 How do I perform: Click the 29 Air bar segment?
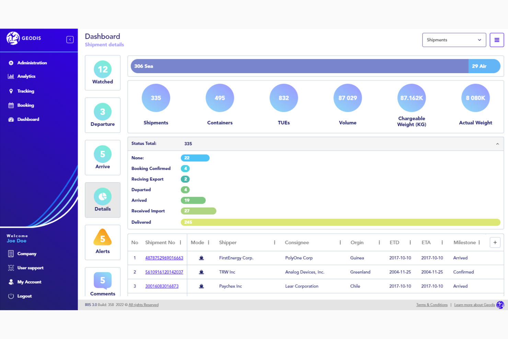point(484,66)
